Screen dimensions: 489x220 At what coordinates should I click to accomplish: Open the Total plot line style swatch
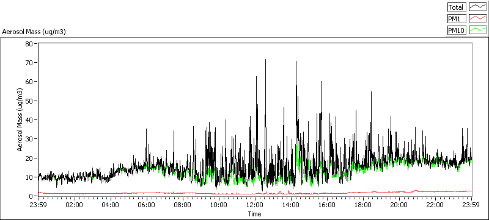(x=478, y=7)
